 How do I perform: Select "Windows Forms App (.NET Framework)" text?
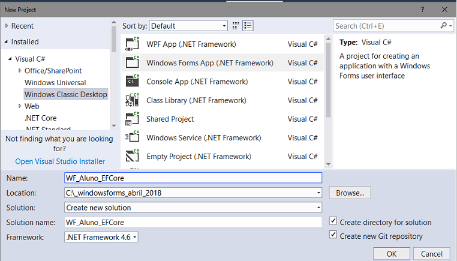tap(210, 62)
